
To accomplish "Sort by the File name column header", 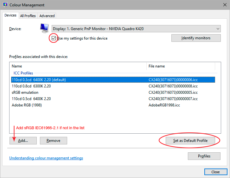I will click(157, 66).
